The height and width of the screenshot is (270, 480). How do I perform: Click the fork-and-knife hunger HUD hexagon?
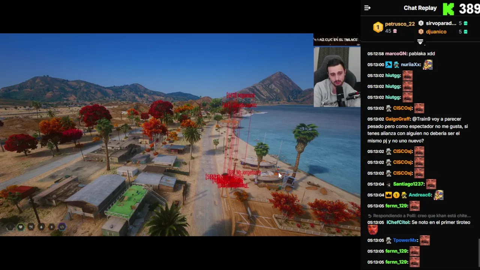(x=31, y=227)
